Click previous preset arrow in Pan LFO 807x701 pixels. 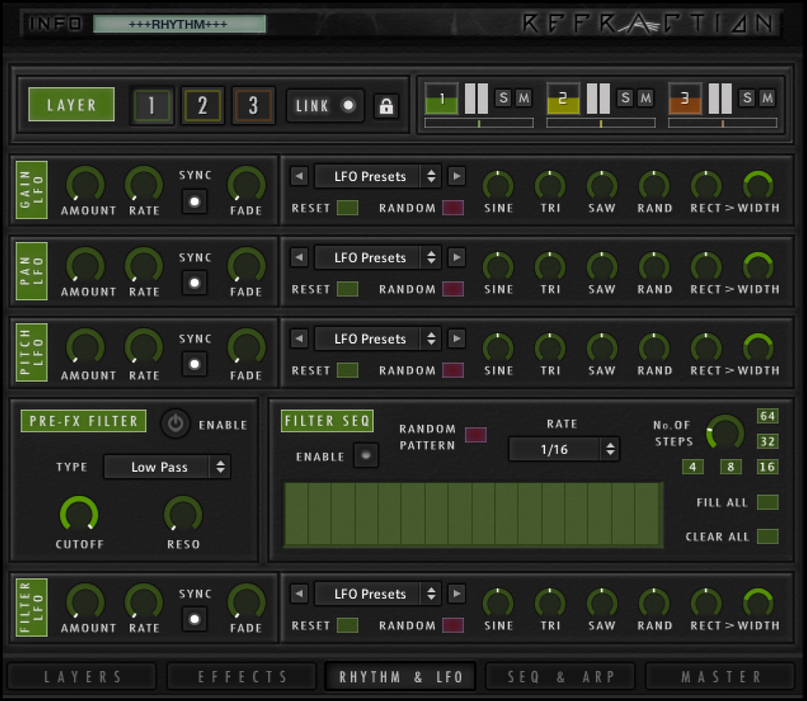pos(299,257)
